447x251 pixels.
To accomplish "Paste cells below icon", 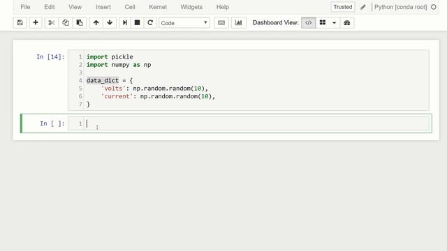I will click(80, 23).
